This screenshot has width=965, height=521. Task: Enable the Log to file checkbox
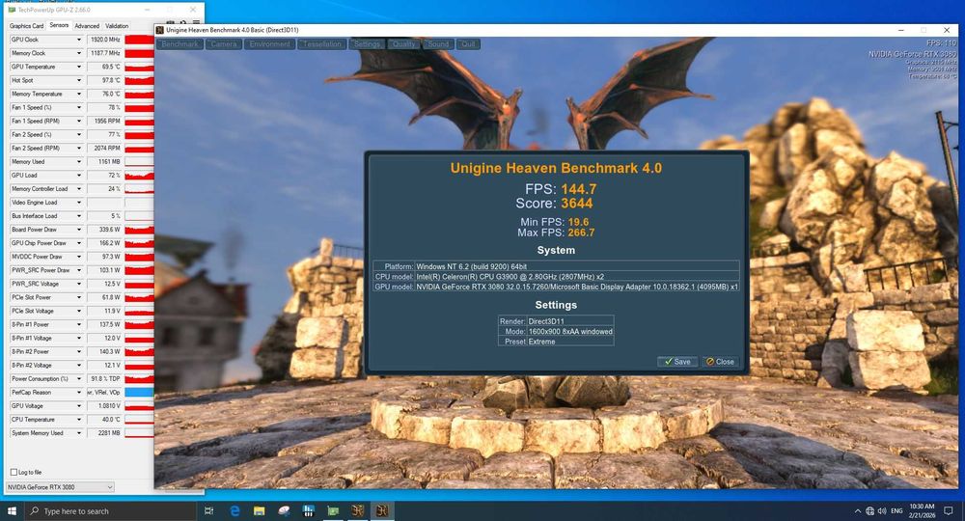(x=14, y=472)
